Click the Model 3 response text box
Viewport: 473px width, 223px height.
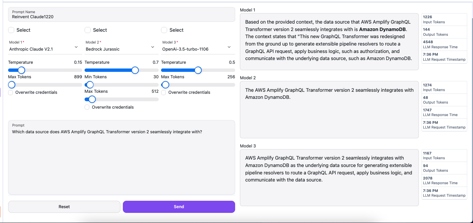click(x=329, y=178)
